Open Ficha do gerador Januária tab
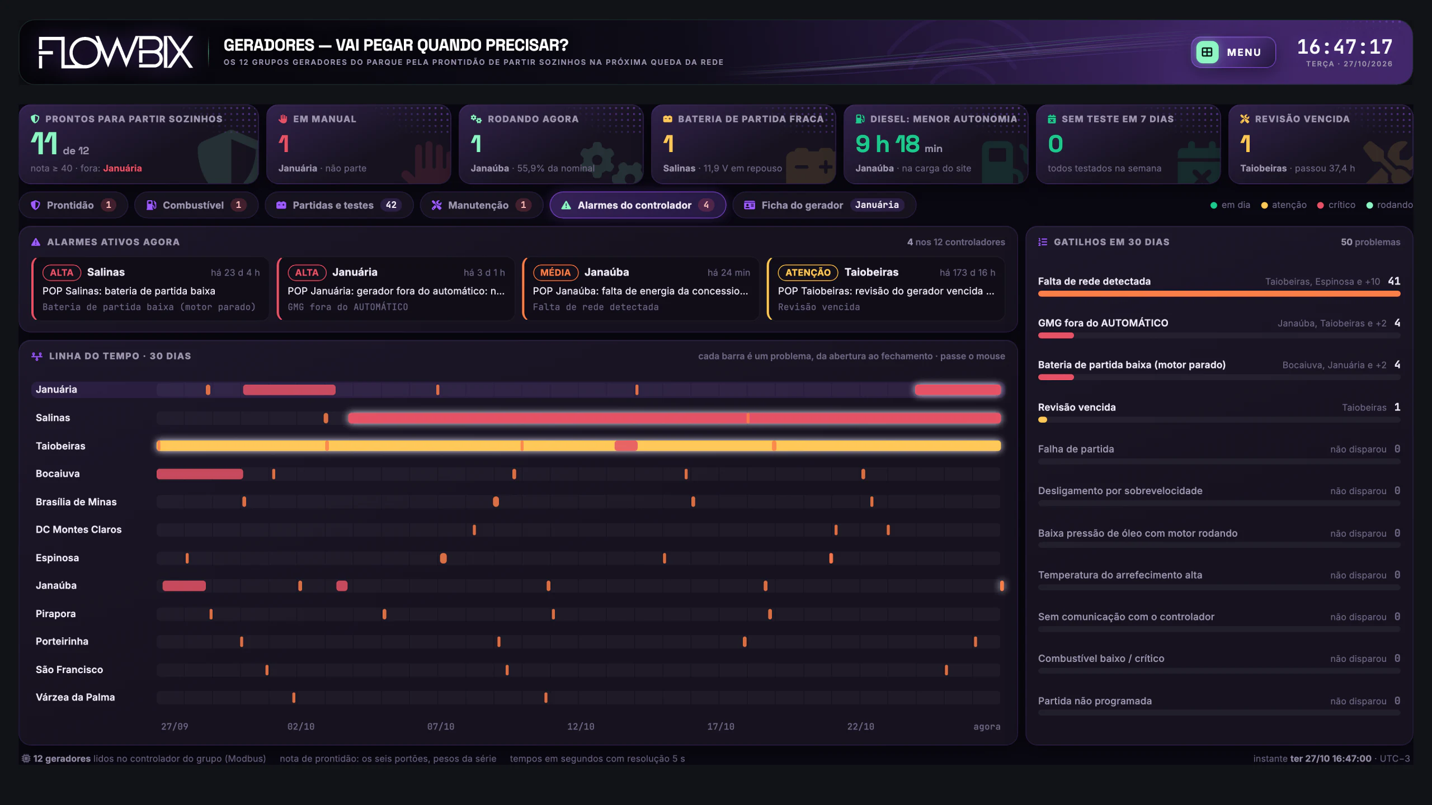1432x805 pixels. (x=824, y=205)
